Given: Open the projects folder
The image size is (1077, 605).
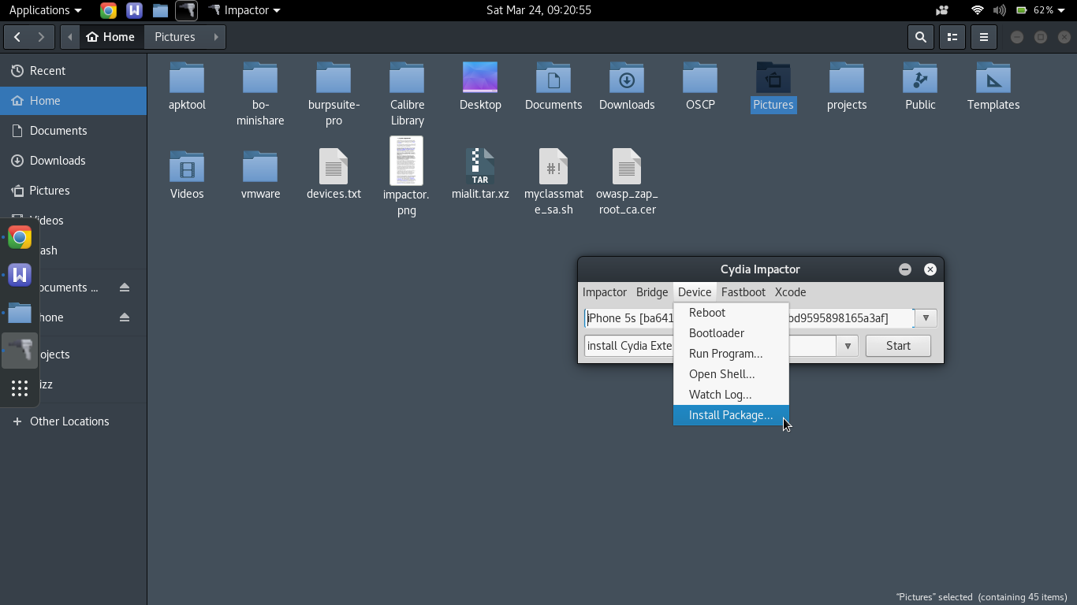Looking at the screenshot, I should pyautogui.click(x=847, y=87).
